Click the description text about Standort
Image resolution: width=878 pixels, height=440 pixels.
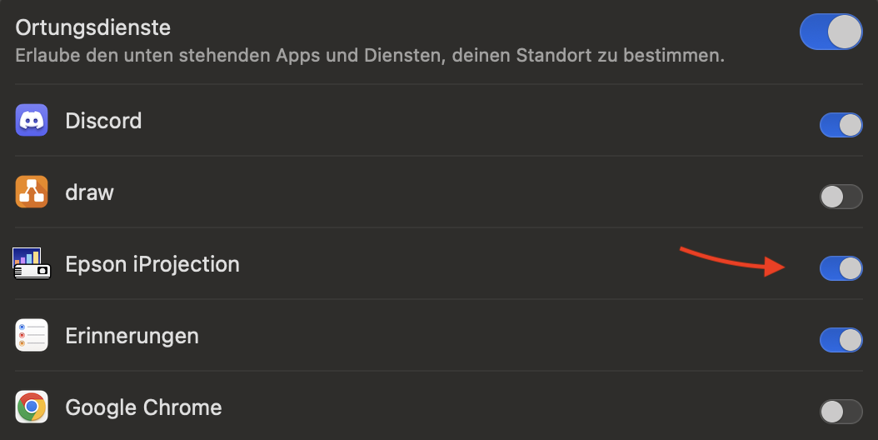(370, 56)
